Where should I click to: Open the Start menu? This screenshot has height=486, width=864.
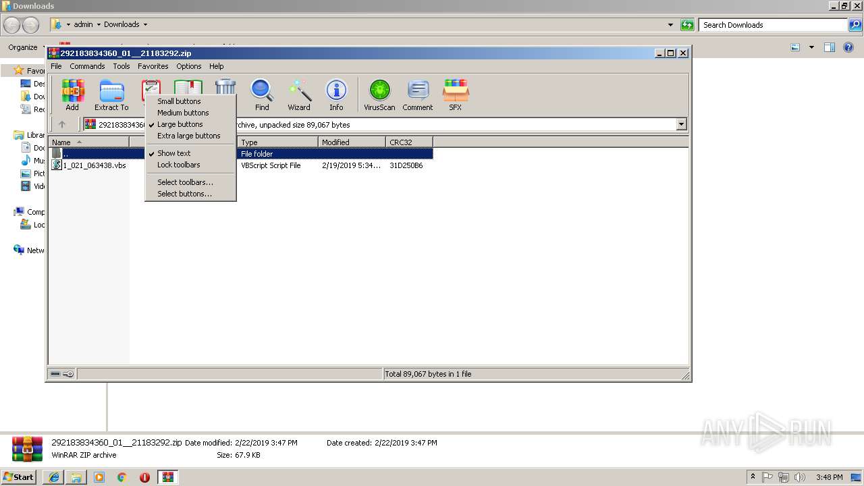click(19, 477)
